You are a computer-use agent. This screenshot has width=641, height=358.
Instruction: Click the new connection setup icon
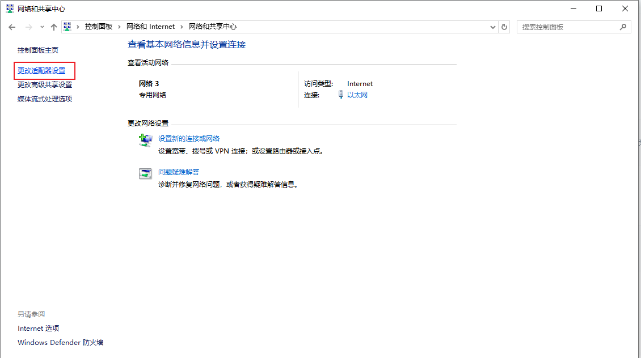pos(145,140)
